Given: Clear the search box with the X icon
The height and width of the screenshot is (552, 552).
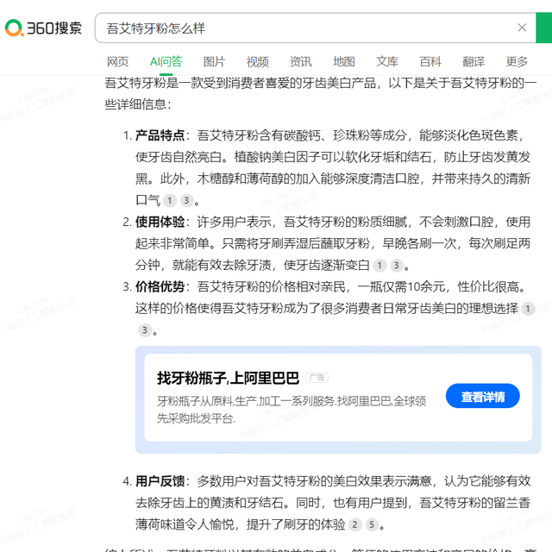Looking at the screenshot, I should pyautogui.click(x=522, y=28).
